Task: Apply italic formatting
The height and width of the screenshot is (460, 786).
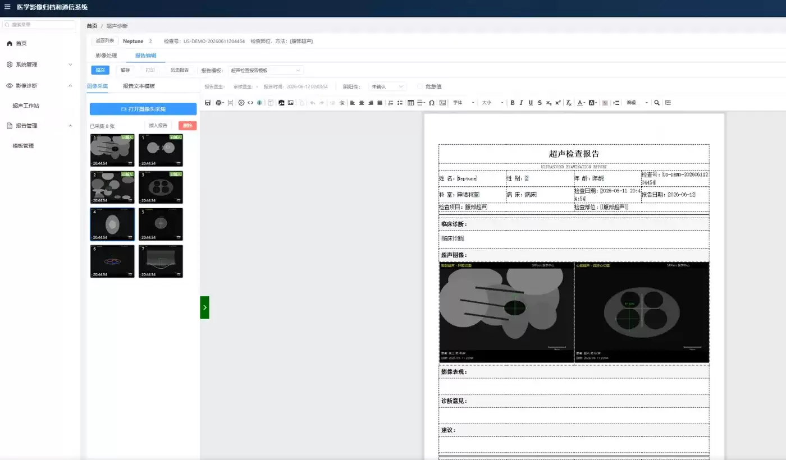Action: (x=521, y=103)
